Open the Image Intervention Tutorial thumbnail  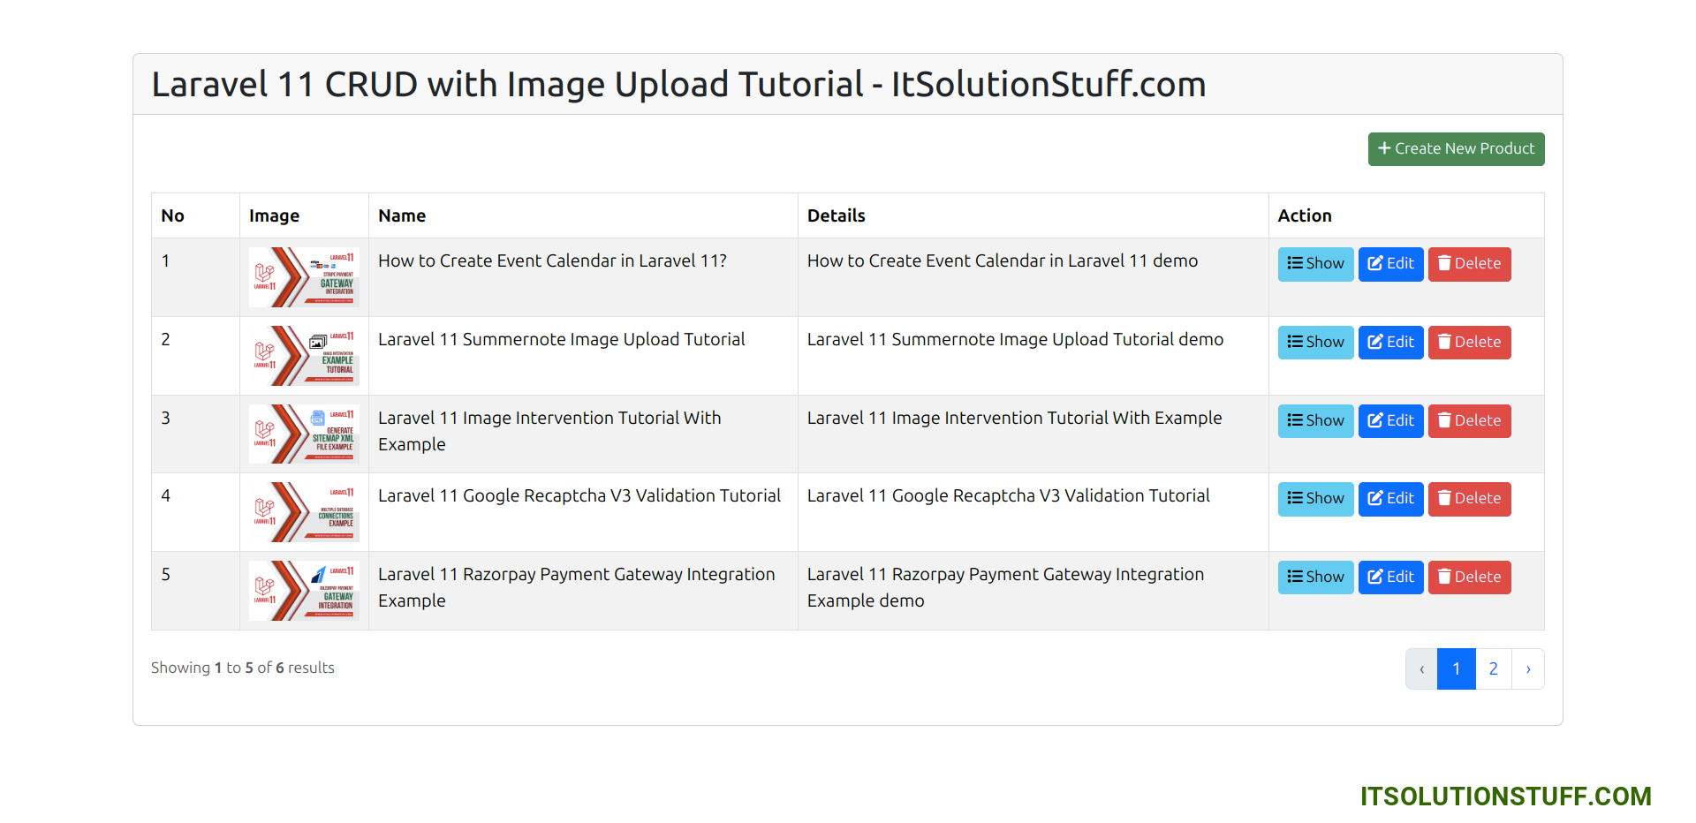click(x=304, y=434)
